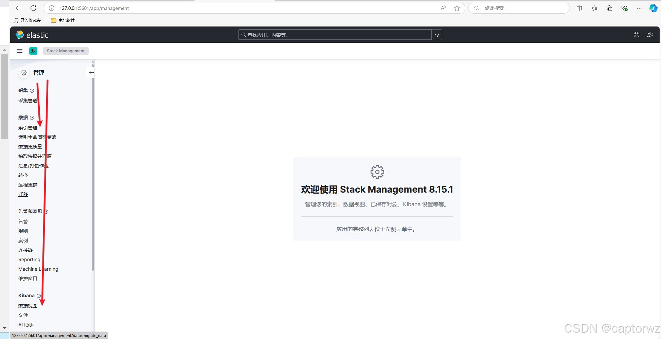The width and height of the screenshot is (661, 339).
Task: Click the green space avatar icon
Action: point(33,51)
